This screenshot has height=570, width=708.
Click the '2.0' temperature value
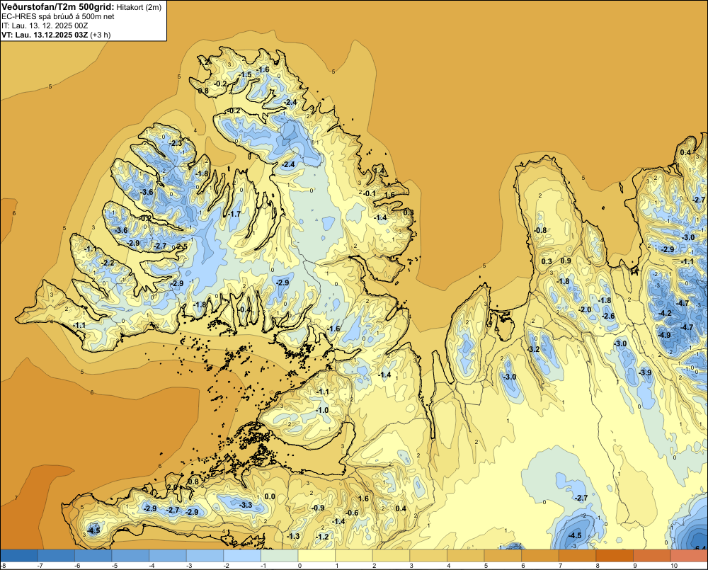[171, 487]
